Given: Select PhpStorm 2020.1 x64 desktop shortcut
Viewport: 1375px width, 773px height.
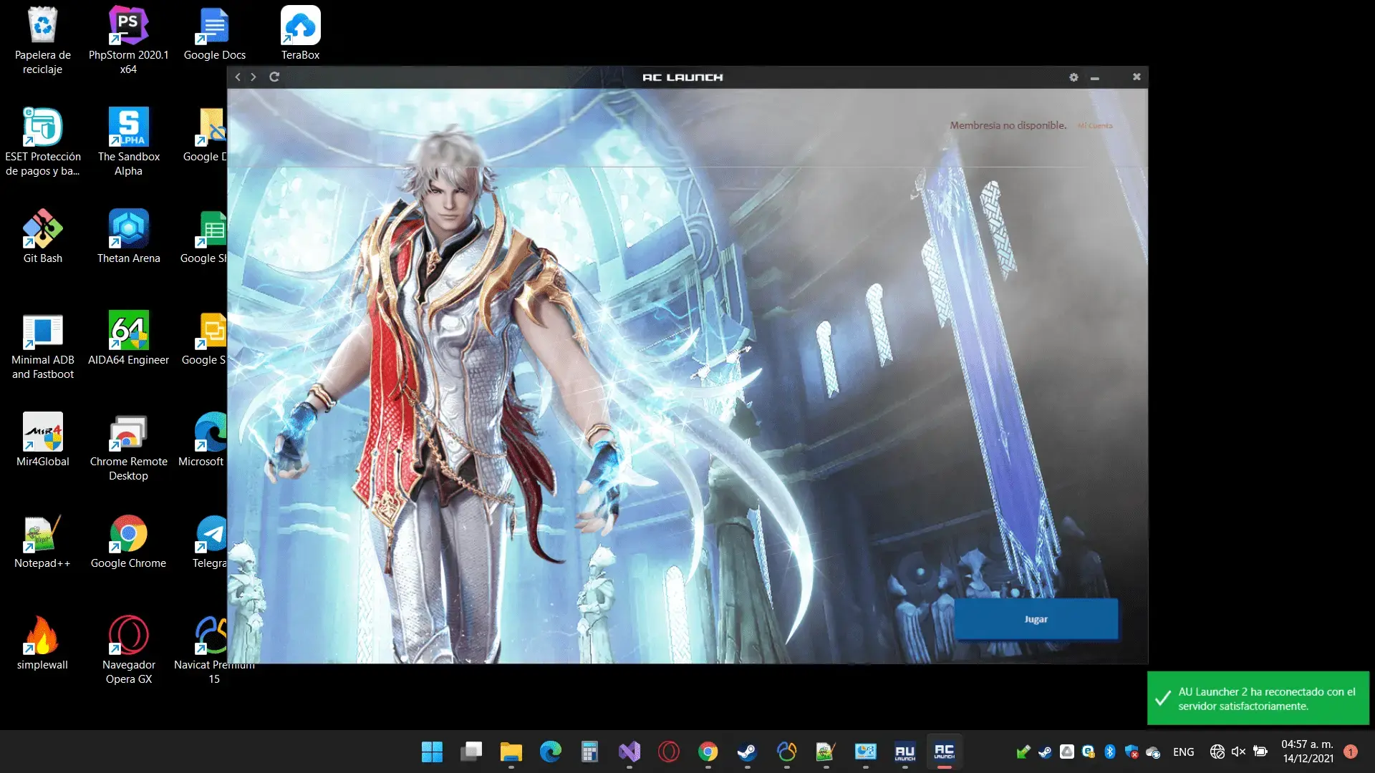Looking at the screenshot, I should pos(129,40).
